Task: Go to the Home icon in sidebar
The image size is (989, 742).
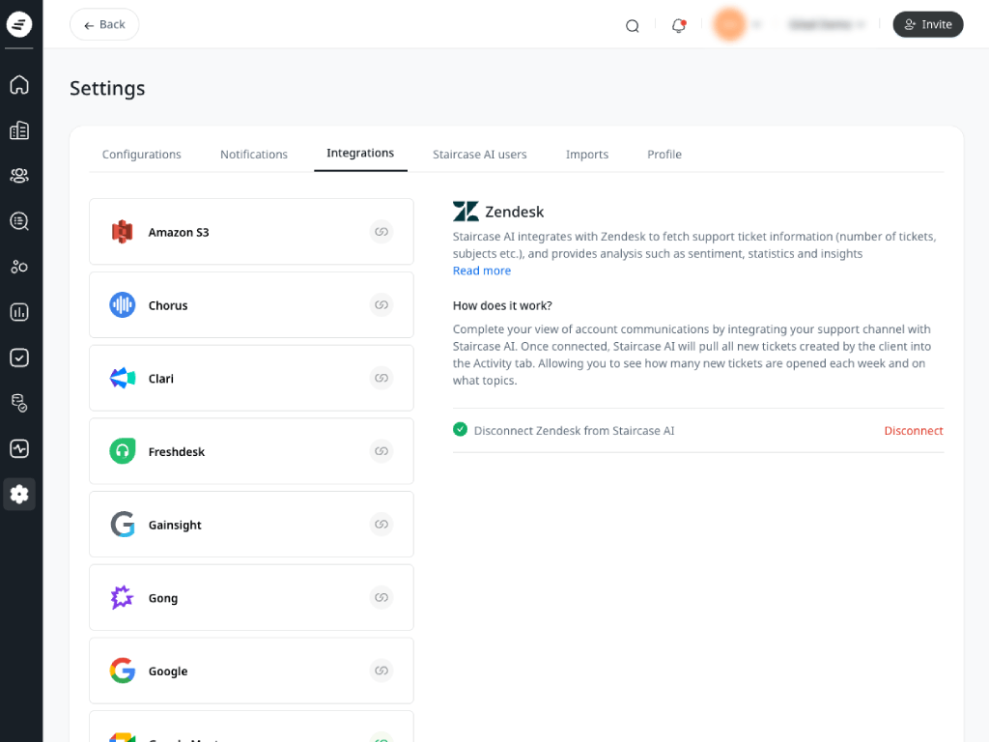Action: point(19,85)
